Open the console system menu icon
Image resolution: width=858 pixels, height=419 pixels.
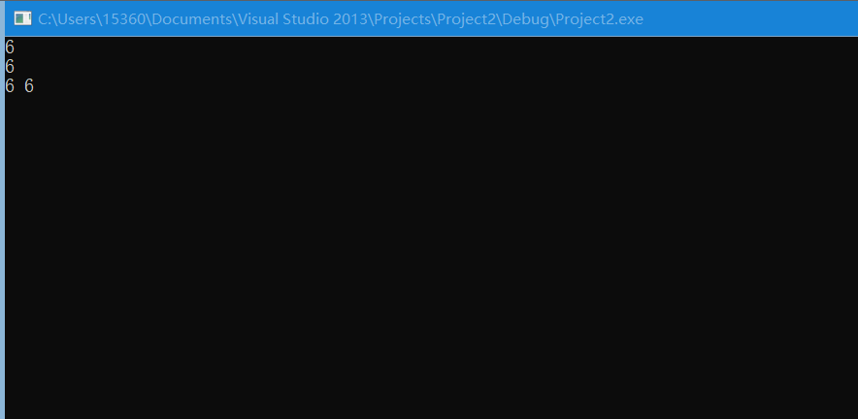(x=22, y=19)
